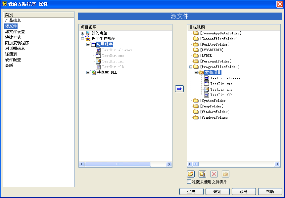Select the 注册表 category
This screenshot has height=198, width=285.
pyautogui.click(x=11, y=54)
